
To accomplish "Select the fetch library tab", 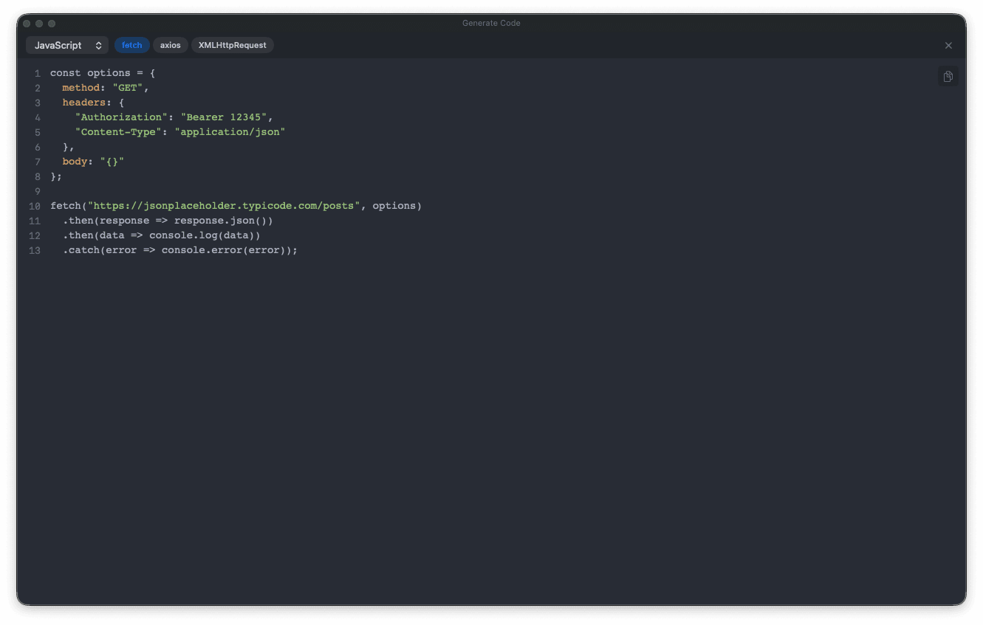I will tap(131, 45).
